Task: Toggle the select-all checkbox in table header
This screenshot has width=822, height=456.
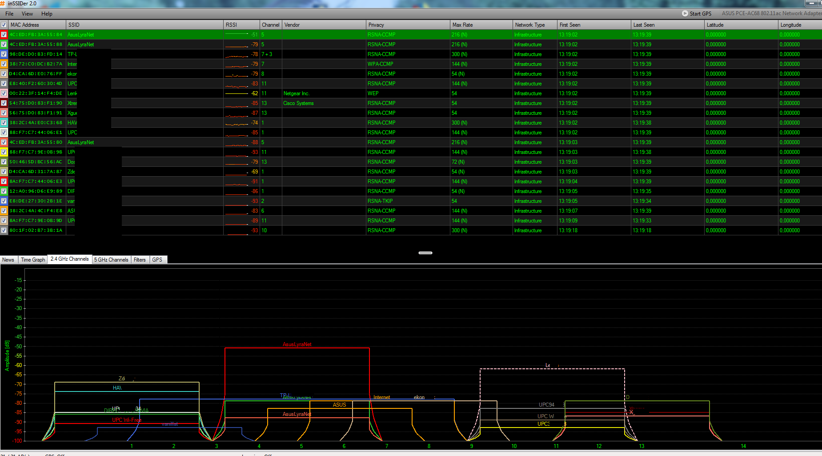Action: click(4, 25)
